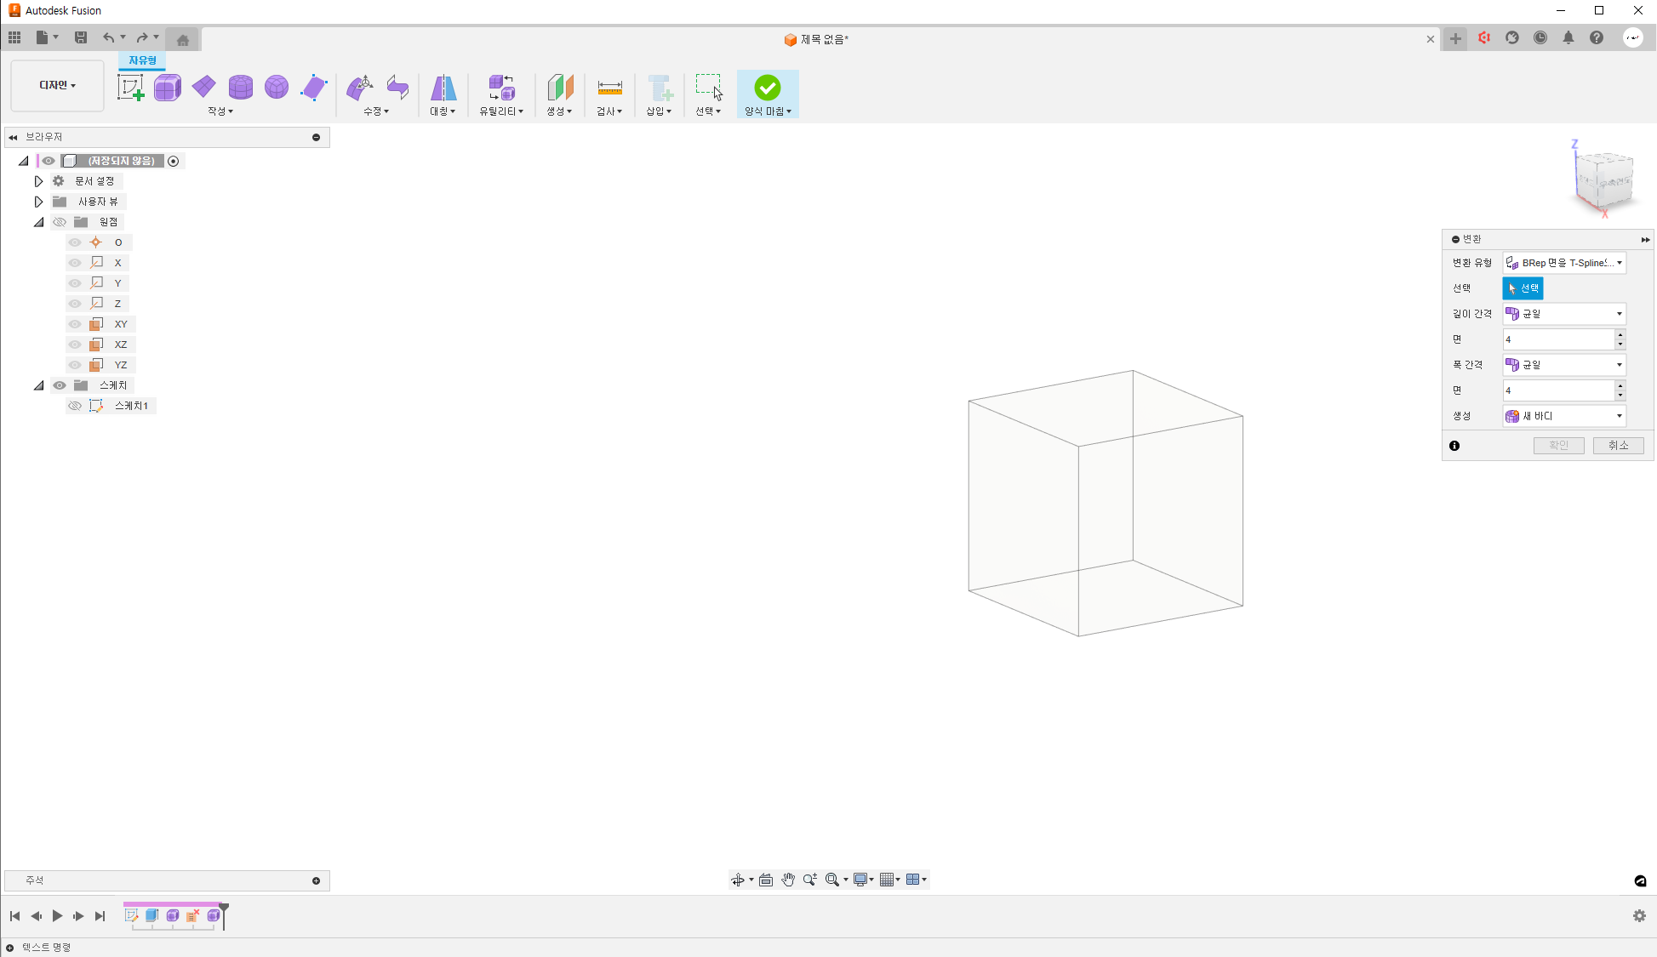Select the freeform Cylinder tool icon
This screenshot has height=957, width=1657.
[241, 88]
